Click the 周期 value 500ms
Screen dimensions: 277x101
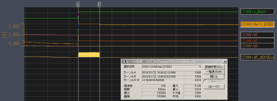click(x=154, y=89)
